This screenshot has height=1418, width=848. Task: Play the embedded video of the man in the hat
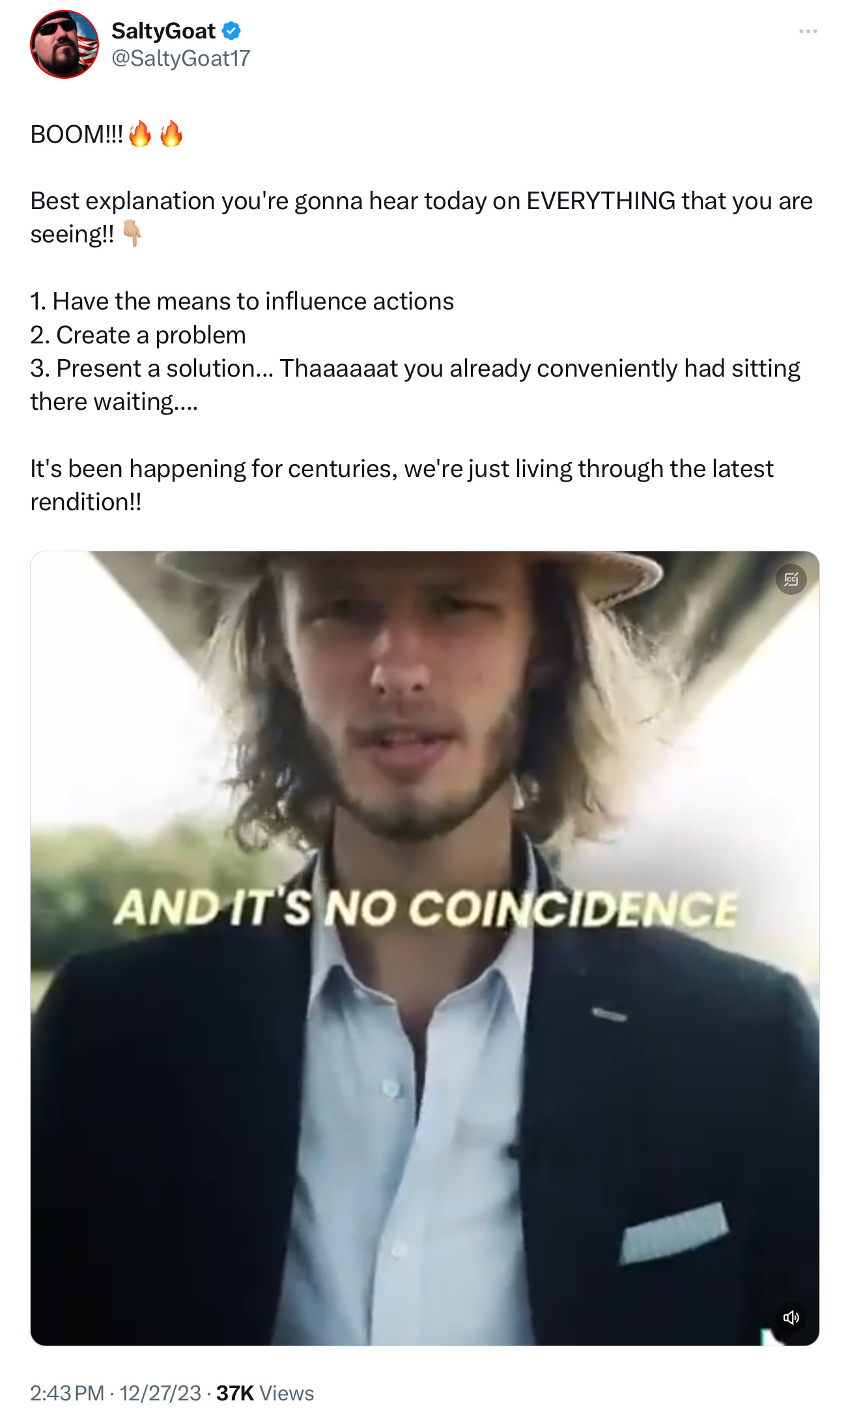[425, 948]
